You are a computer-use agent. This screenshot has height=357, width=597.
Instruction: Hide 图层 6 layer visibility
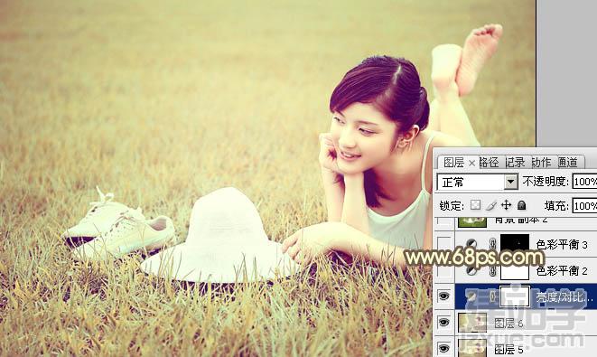[443, 323]
